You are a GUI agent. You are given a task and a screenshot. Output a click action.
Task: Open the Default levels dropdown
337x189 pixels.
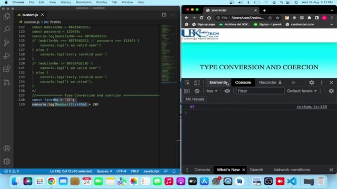pos(302,91)
